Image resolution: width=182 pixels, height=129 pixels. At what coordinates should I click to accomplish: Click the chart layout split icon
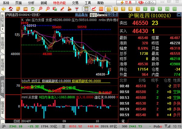[x=116, y=14]
